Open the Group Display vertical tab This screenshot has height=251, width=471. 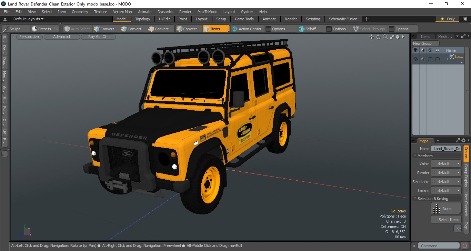coord(466,176)
